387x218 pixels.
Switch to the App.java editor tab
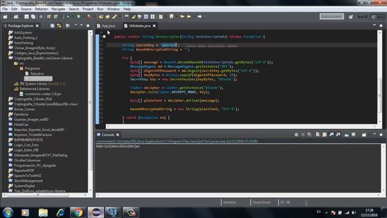pos(106,25)
